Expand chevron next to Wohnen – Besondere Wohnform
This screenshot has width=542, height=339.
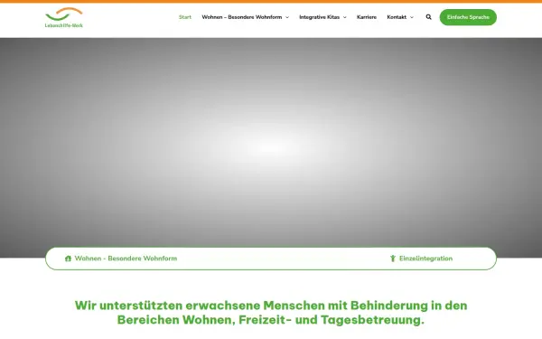[x=287, y=17]
